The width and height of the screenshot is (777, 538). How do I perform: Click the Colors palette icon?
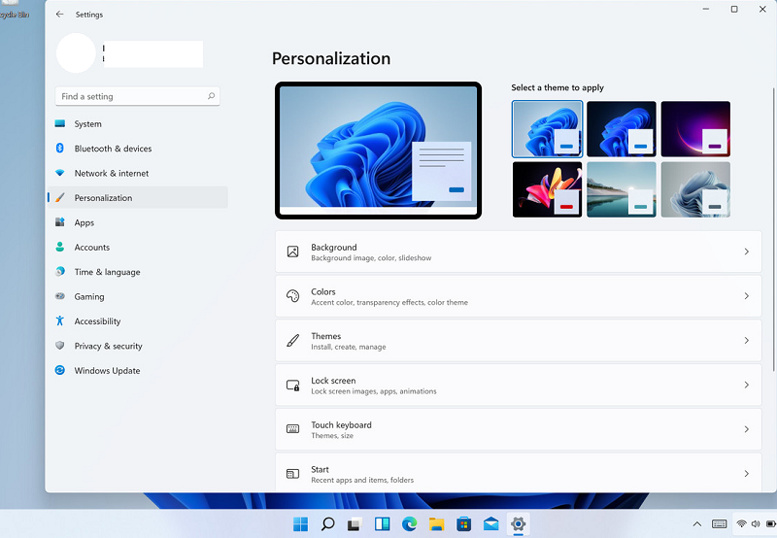pyautogui.click(x=293, y=296)
